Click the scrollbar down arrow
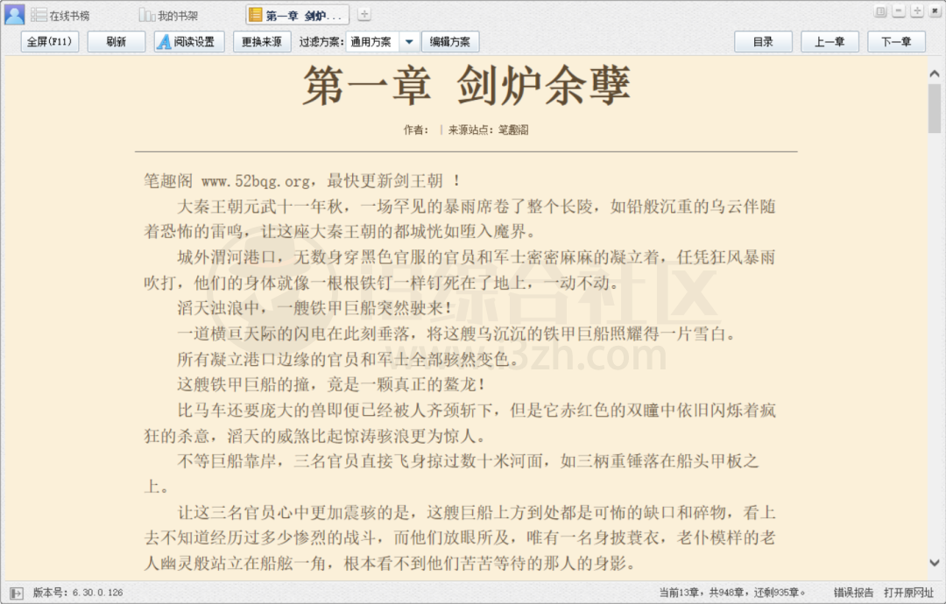This screenshot has height=604, width=946. click(935, 563)
